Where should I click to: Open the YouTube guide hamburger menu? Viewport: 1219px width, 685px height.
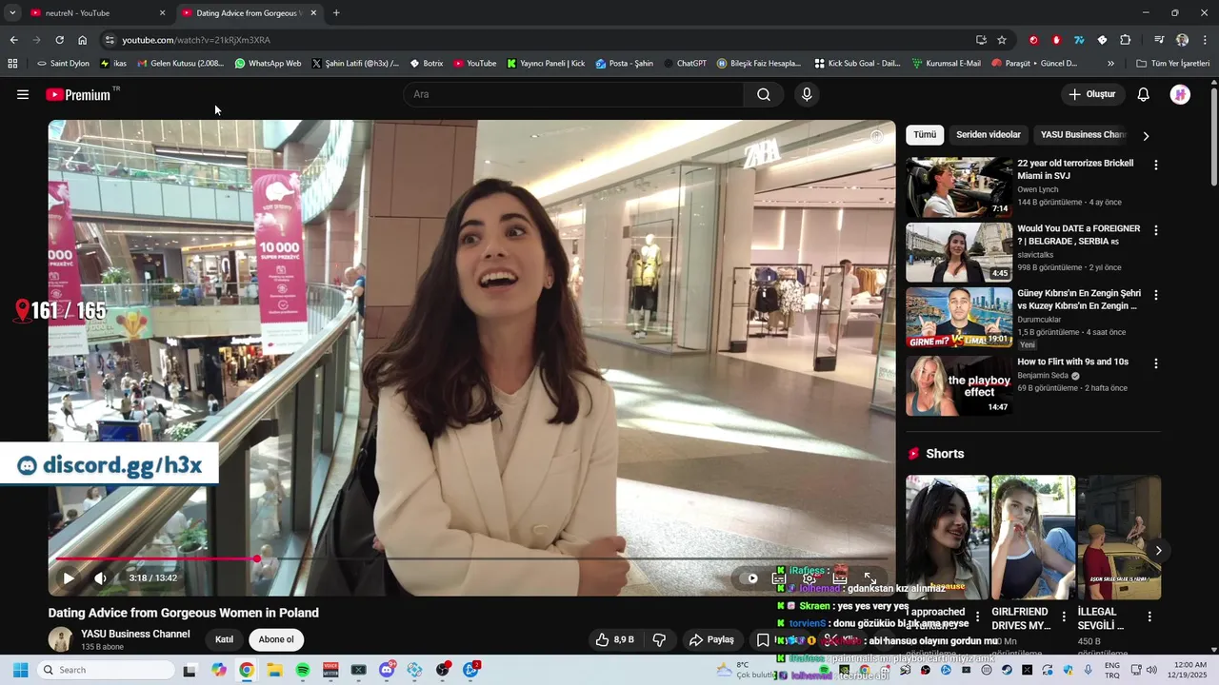(x=23, y=94)
